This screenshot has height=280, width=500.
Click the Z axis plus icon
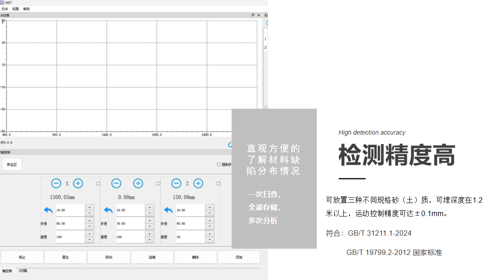point(198,183)
